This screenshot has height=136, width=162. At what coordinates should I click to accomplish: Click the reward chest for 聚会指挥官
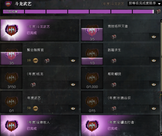(47, 61)
